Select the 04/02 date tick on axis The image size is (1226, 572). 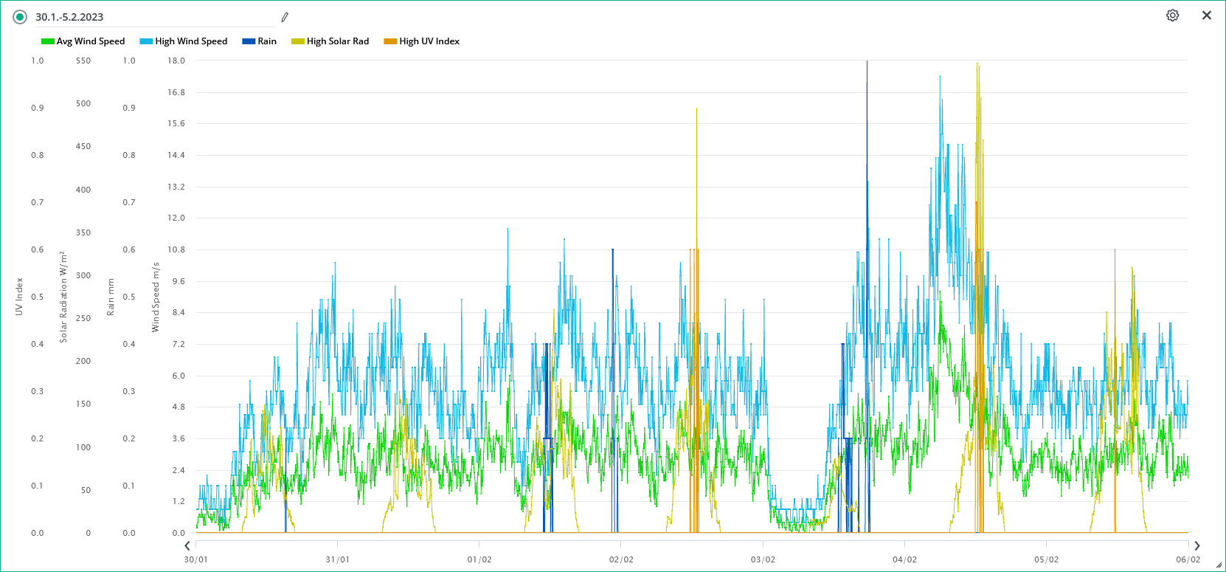pyautogui.click(x=904, y=559)
